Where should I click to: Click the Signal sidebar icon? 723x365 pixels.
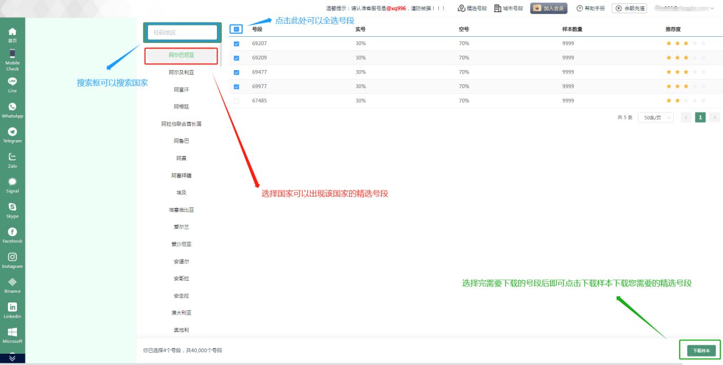coord(12,184)
